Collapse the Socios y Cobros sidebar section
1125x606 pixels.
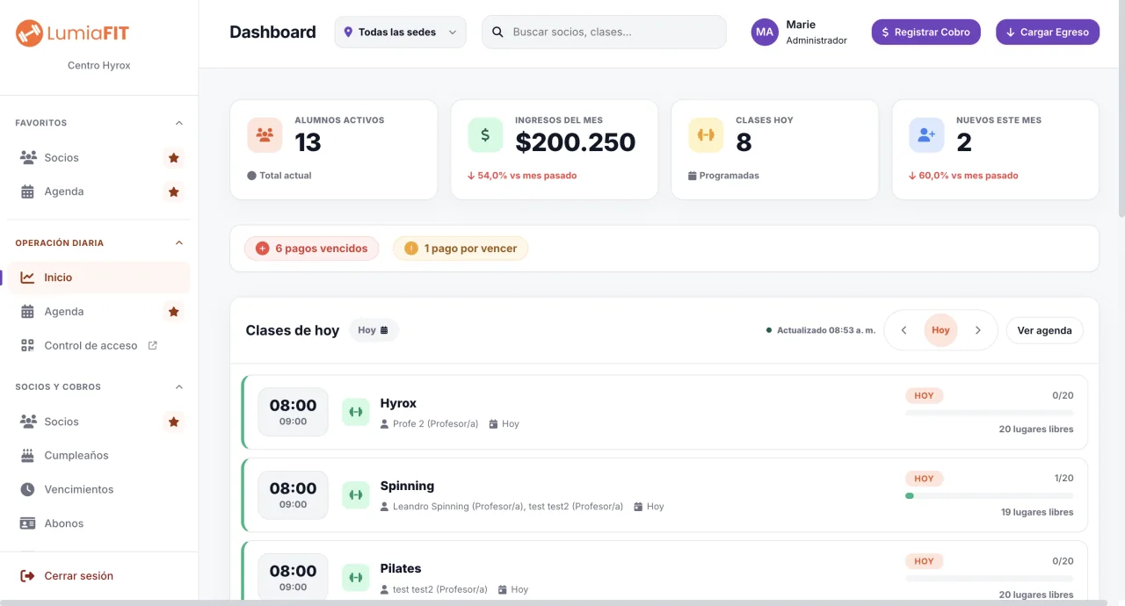tap(179, 387)
